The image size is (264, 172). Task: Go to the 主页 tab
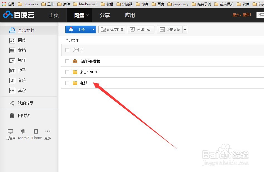click(53, 15)
